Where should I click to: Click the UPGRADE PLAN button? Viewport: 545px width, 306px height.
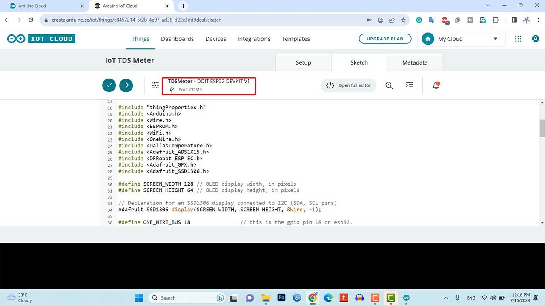pos(385,38)
